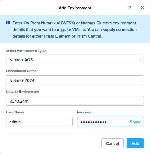
Task: Select the User Name field with admin
Action: 39,122
